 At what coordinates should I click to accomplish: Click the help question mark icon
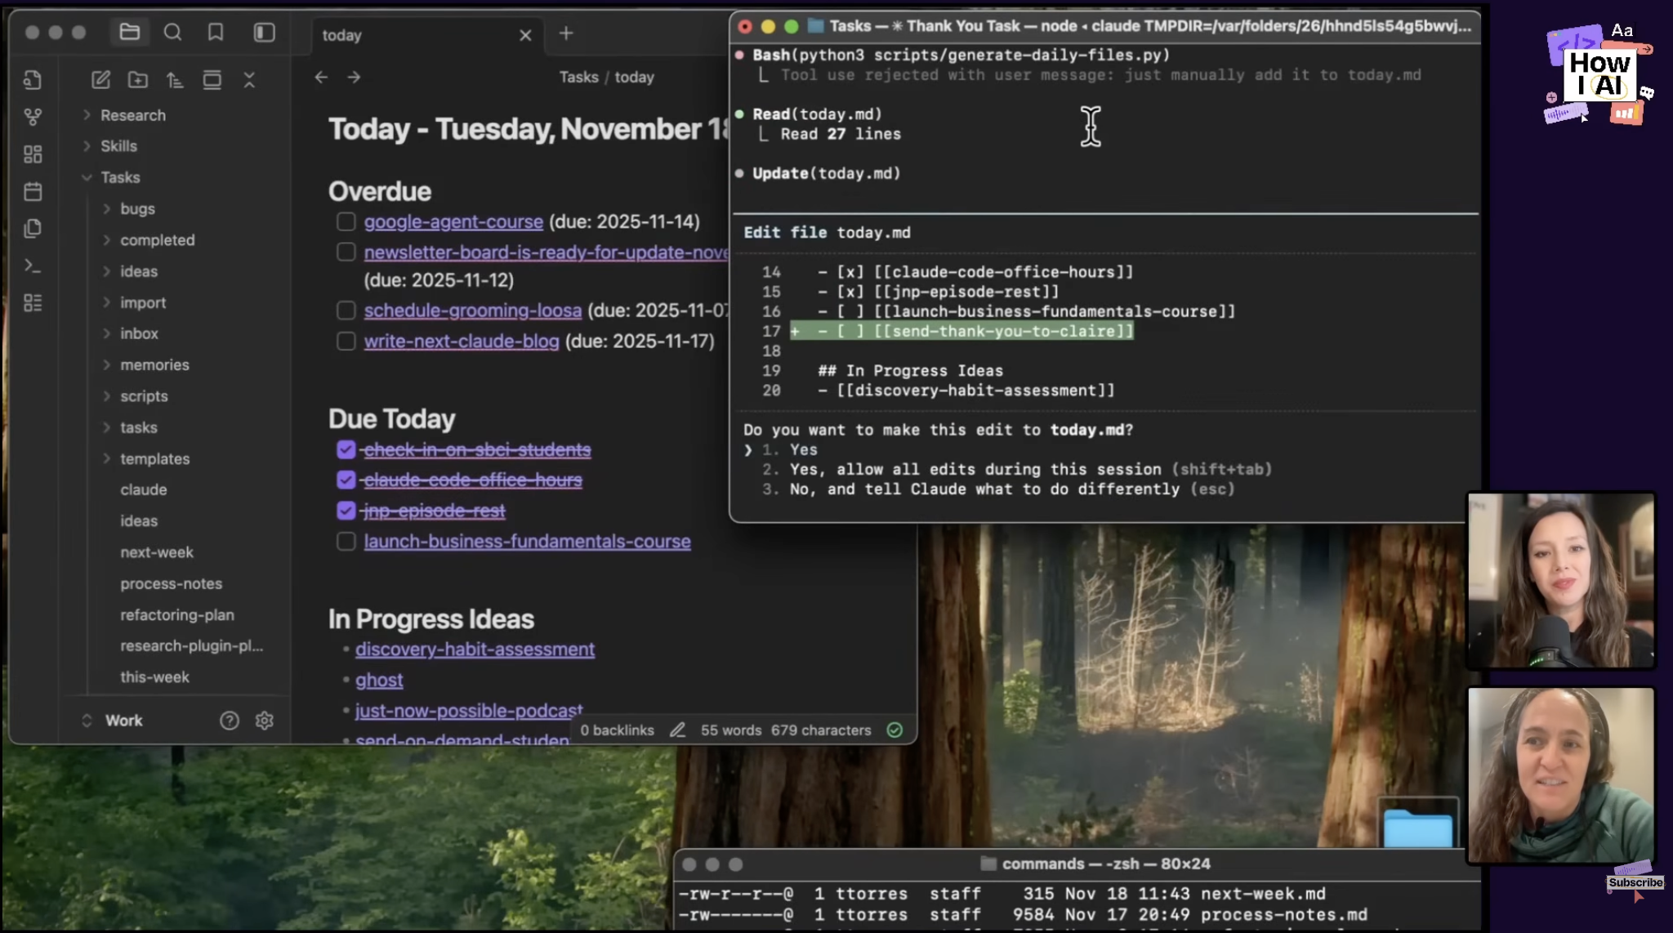pos(230,721)
